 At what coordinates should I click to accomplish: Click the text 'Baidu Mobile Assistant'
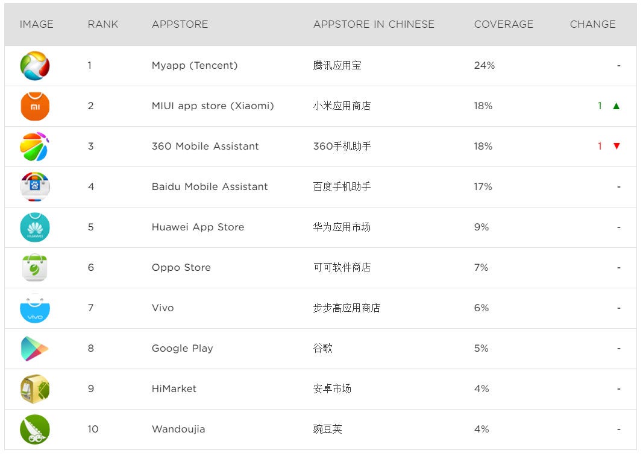210,187
